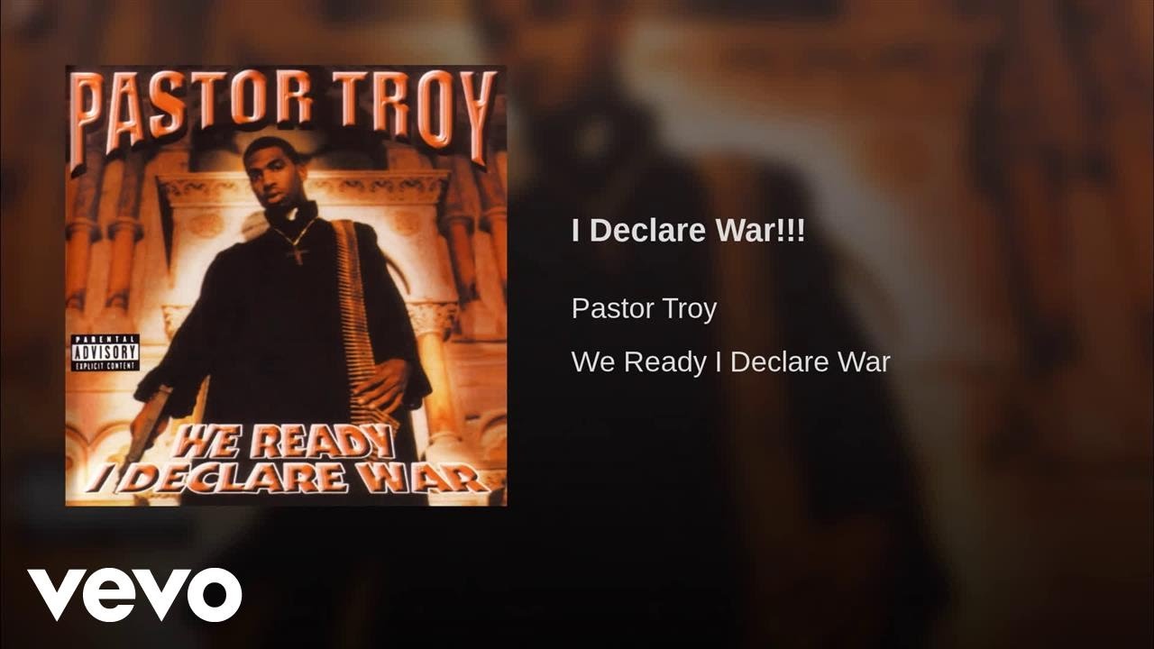The width and height of the screenshot is (1154, 649).
Task: Click album name We Ready I Declare War
Action: point(730,362)
